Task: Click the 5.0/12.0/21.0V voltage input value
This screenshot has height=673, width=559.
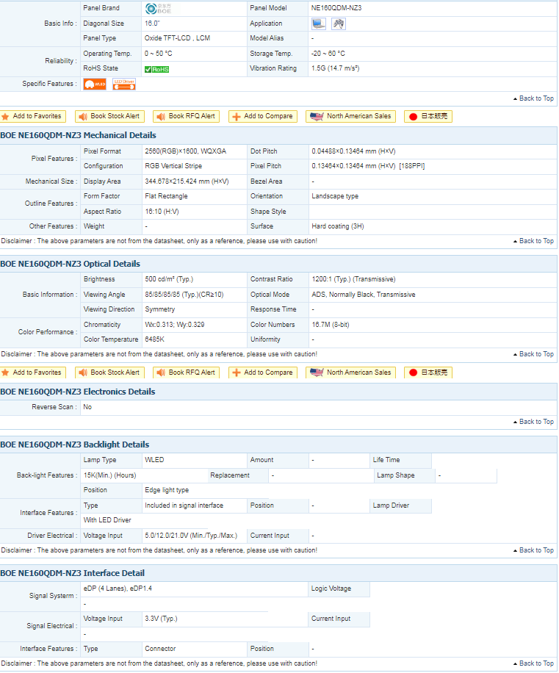Action: (x=191, y=536)
